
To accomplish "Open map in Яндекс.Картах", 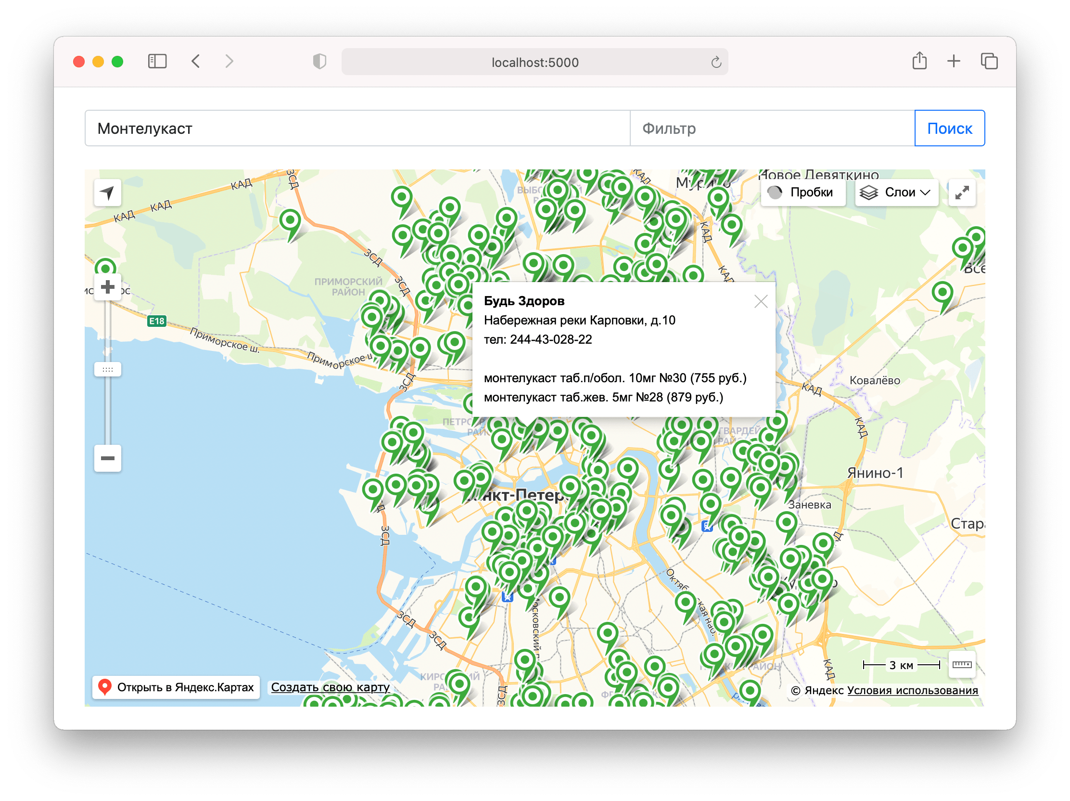I will (176, 687).
